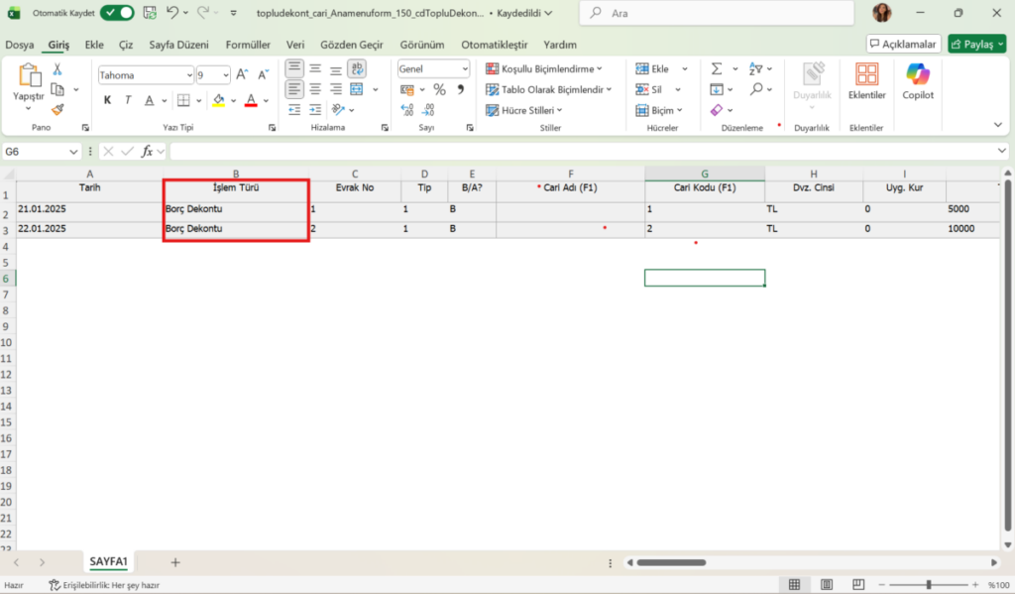This screenshot has width=1015, height=594.
Task: Click the Insert Function fx icon
Action: 147,152
